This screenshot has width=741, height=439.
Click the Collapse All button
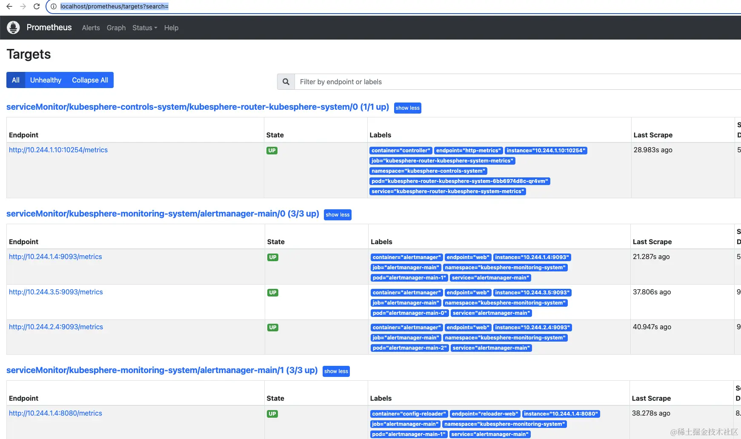[90, 80]
